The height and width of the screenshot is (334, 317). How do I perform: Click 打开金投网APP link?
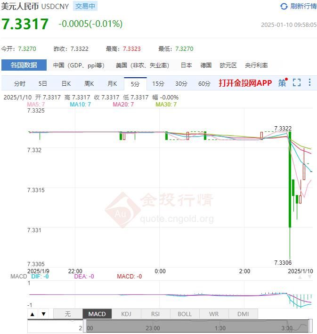coord(245,83)
